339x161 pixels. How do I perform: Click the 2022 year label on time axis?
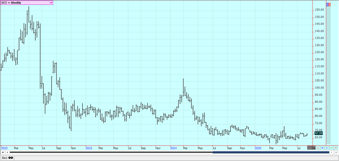(4, 148)
